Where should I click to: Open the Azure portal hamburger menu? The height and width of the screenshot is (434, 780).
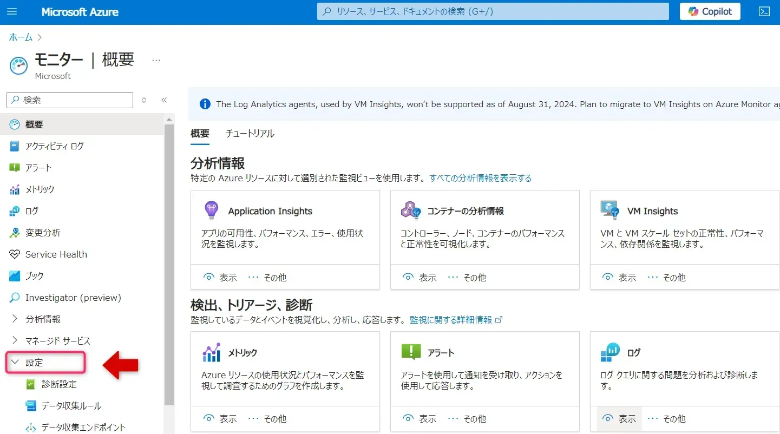pos(12,11)
